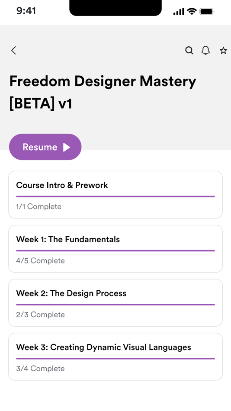Screen dimensions: 231x411
Task: Tap the battery status icon
Action: (207, 12)
